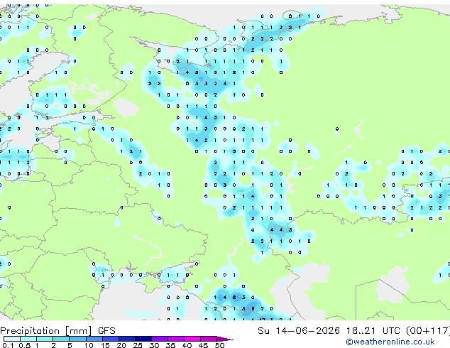
Task: Click the 40–45 mm magenta legend box
Action: (x=192, y=339)
